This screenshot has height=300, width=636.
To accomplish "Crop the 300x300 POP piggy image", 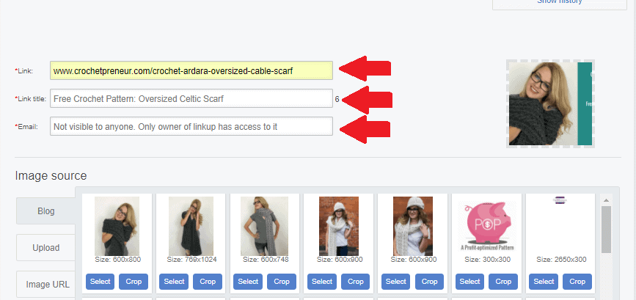I will 503,282.
